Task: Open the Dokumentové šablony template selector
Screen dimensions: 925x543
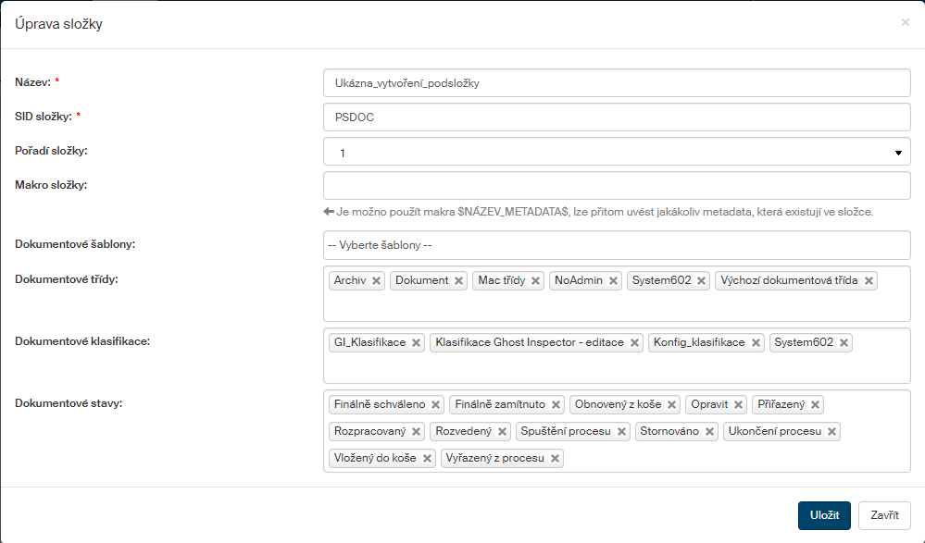Action: point(617,245)
